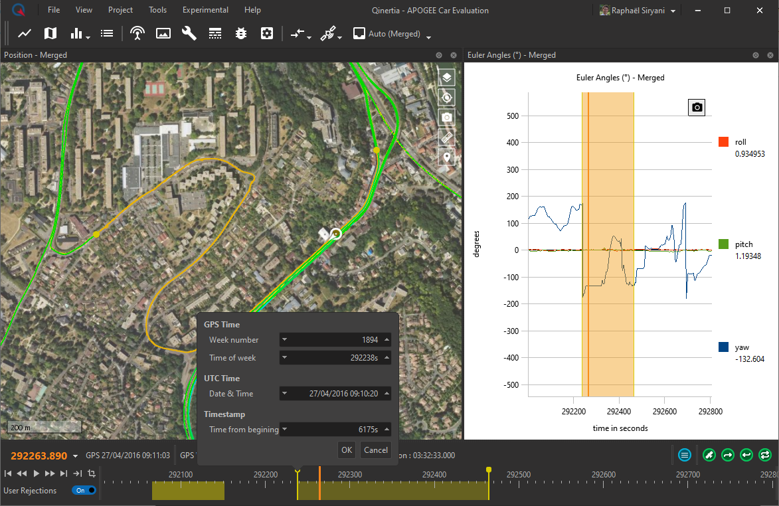Open the Tools menu
This screenshot has width=779, height=506.
point(158,10)
